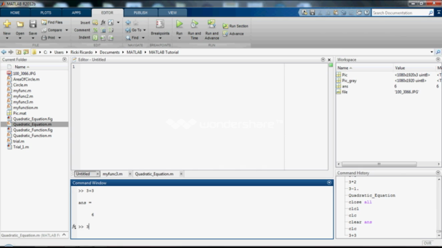Open the Workspace panel actions menu
This screenshot has width=442, height=248.
(x=438, y=59)
